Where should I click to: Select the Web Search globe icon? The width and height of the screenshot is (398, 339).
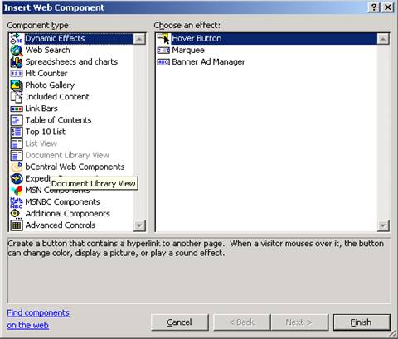(x=17, y=51)
